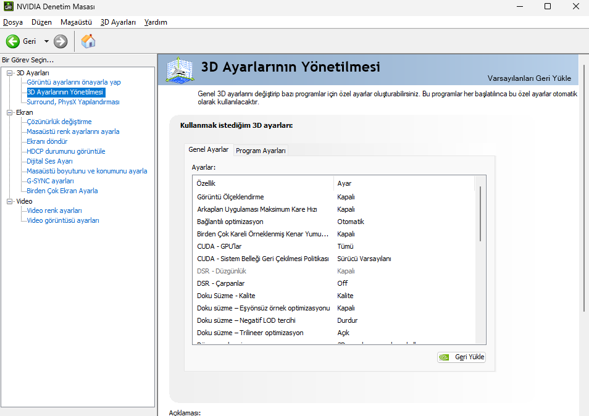The image size is (589, 416).
Task: Select the Doku Süzme - Kalite row
Action: (x=333, y=296)
